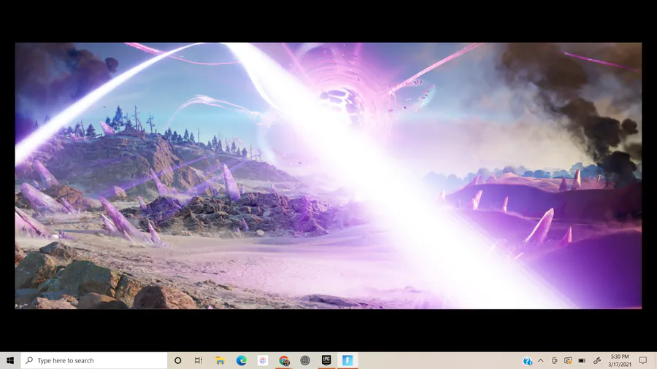
Task: Open the Action Center notifications icon
Action: (x=643, y=360)
